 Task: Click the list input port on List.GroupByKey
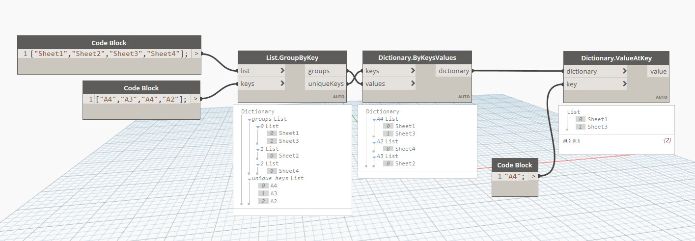coord(262,71)
